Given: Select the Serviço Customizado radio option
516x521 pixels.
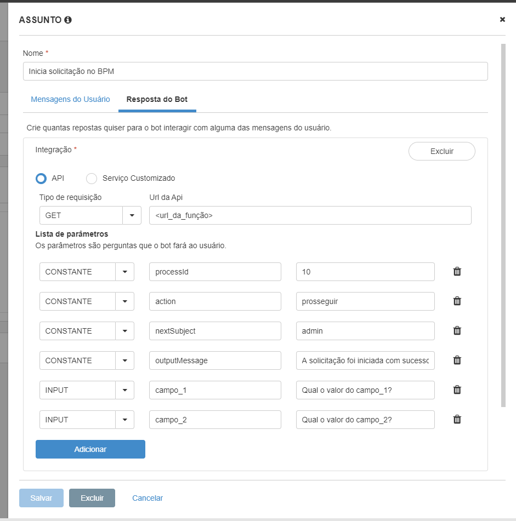Looking at the screenshot, I should click(92, 179).
